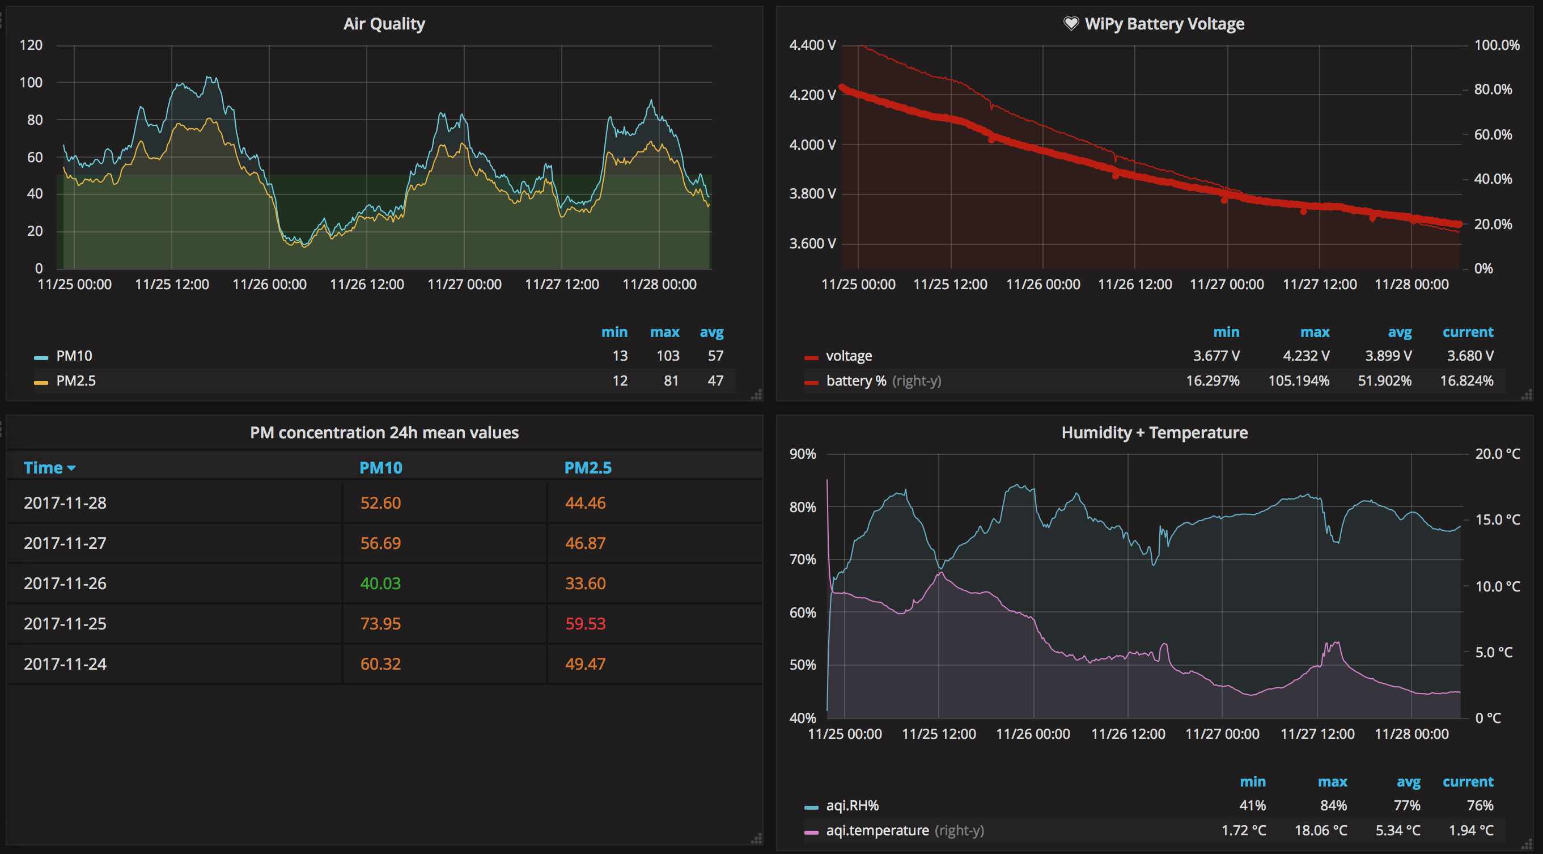Click the aqi.temperature max value 18.06 °C

(1321, 831)
